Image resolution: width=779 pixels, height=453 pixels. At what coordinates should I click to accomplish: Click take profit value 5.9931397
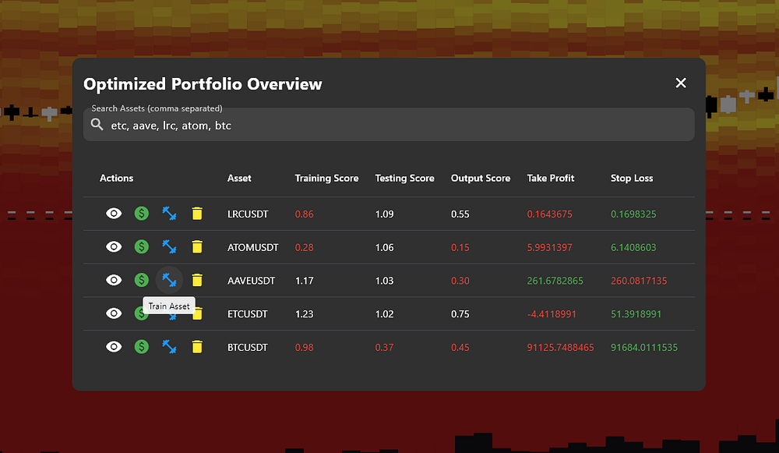[x=549, y=248]
